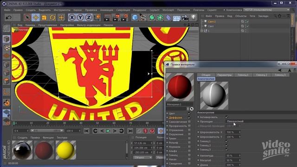Add a light bulb object
This screenshot has width=297, height=167.
coord(194,18)
